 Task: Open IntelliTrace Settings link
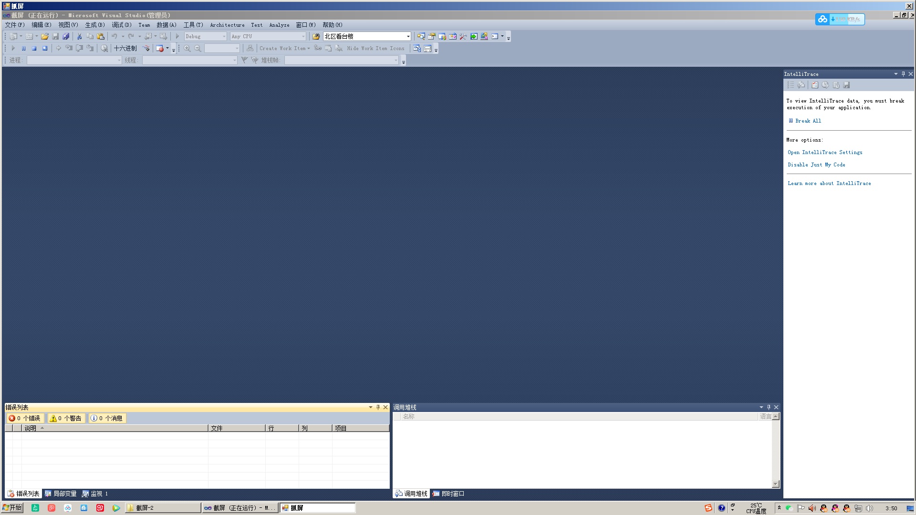point(825,152)
